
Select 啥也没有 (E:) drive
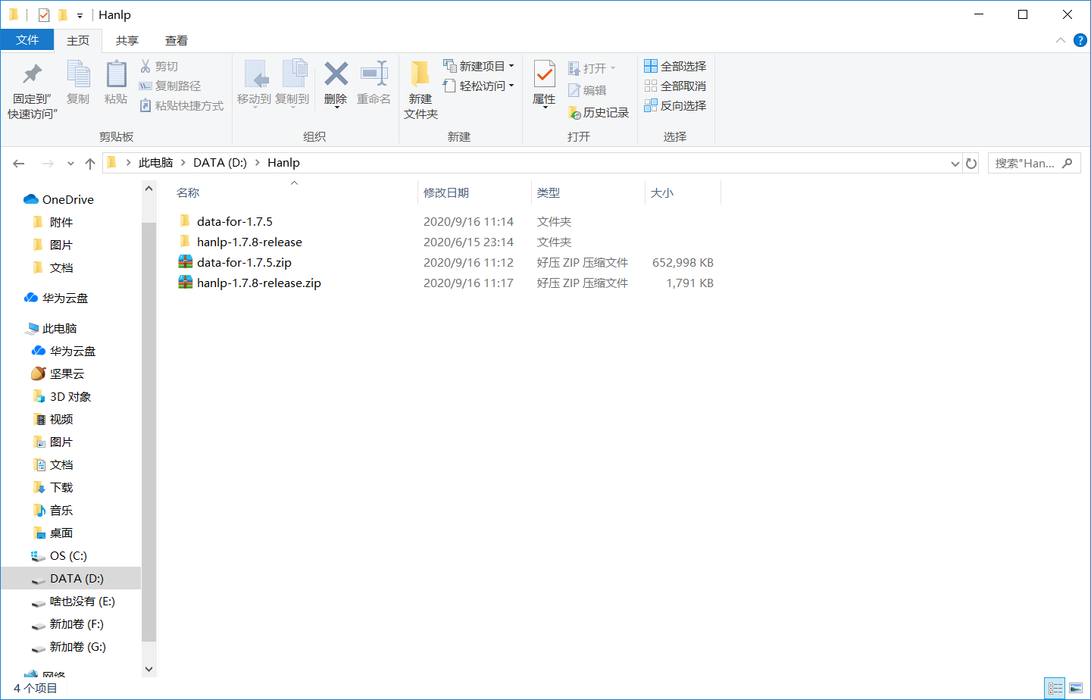[x=82, y=601]
